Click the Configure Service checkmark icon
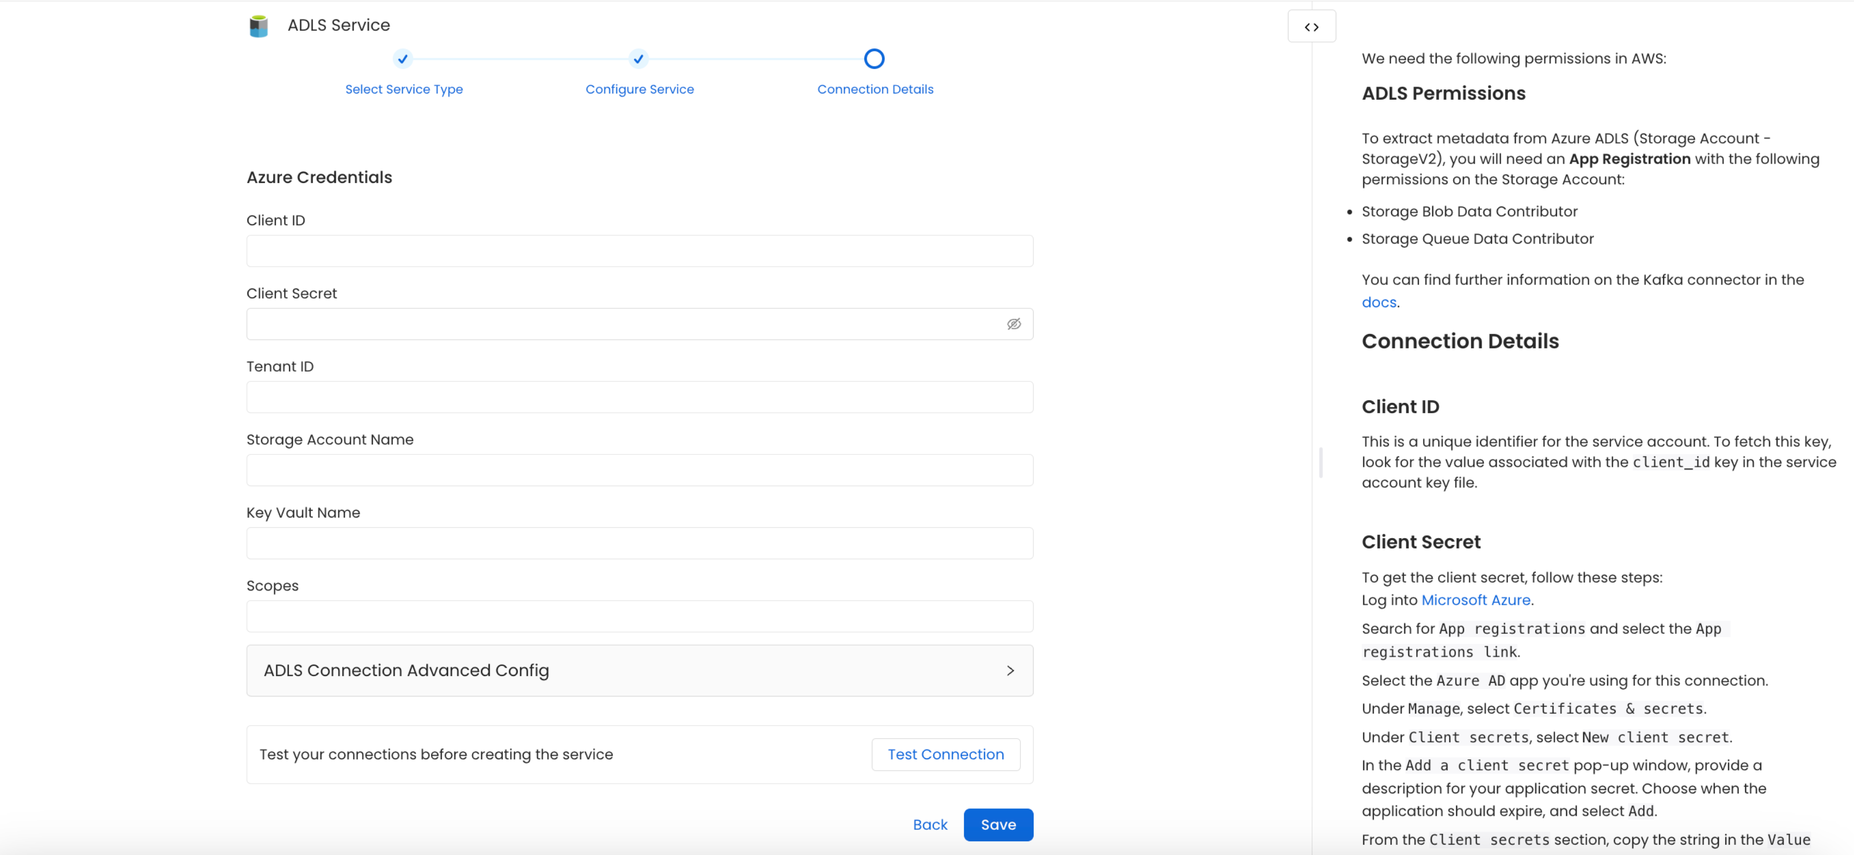 [638, 59]
